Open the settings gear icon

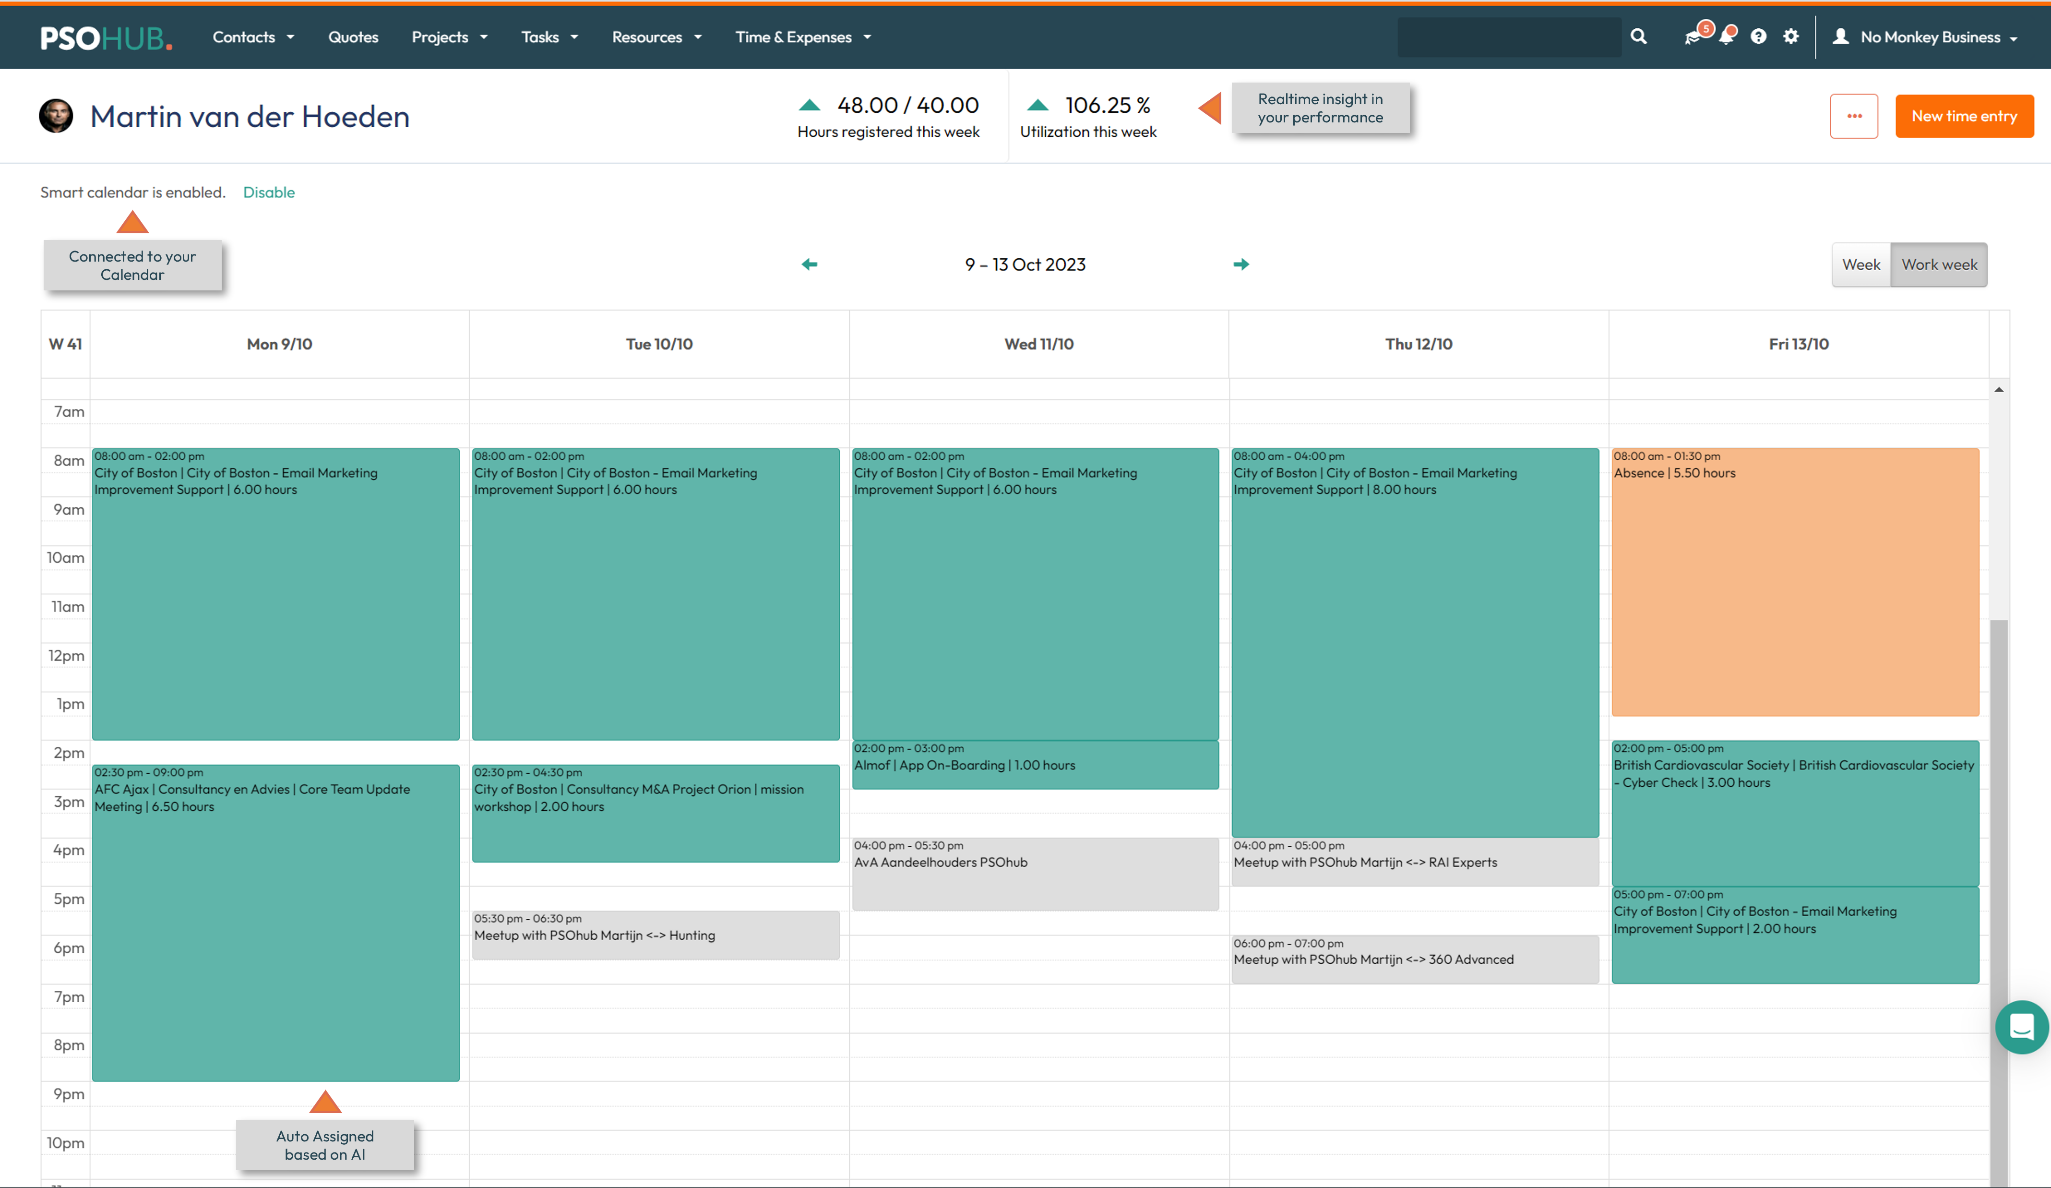(x=1790, y=36)
